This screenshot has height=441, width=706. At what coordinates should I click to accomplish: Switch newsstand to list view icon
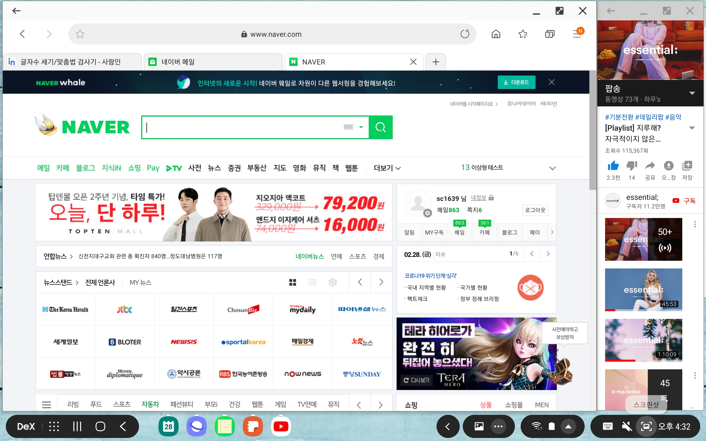312,282
